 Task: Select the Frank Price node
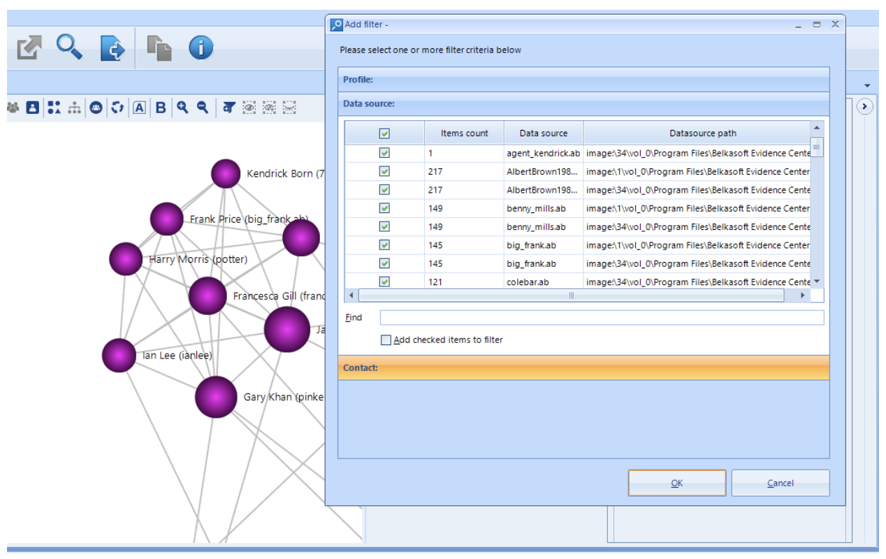(166, 219)
